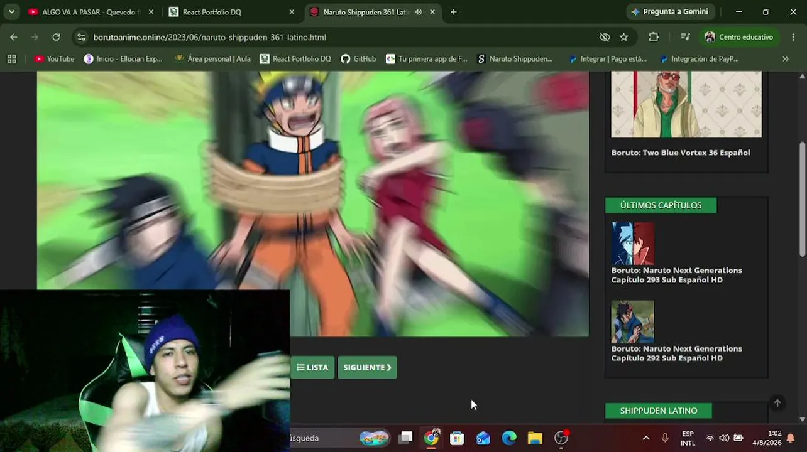Open the apps grid in bookmarks bar
The image size is (807, 452).
coord(11,58)
